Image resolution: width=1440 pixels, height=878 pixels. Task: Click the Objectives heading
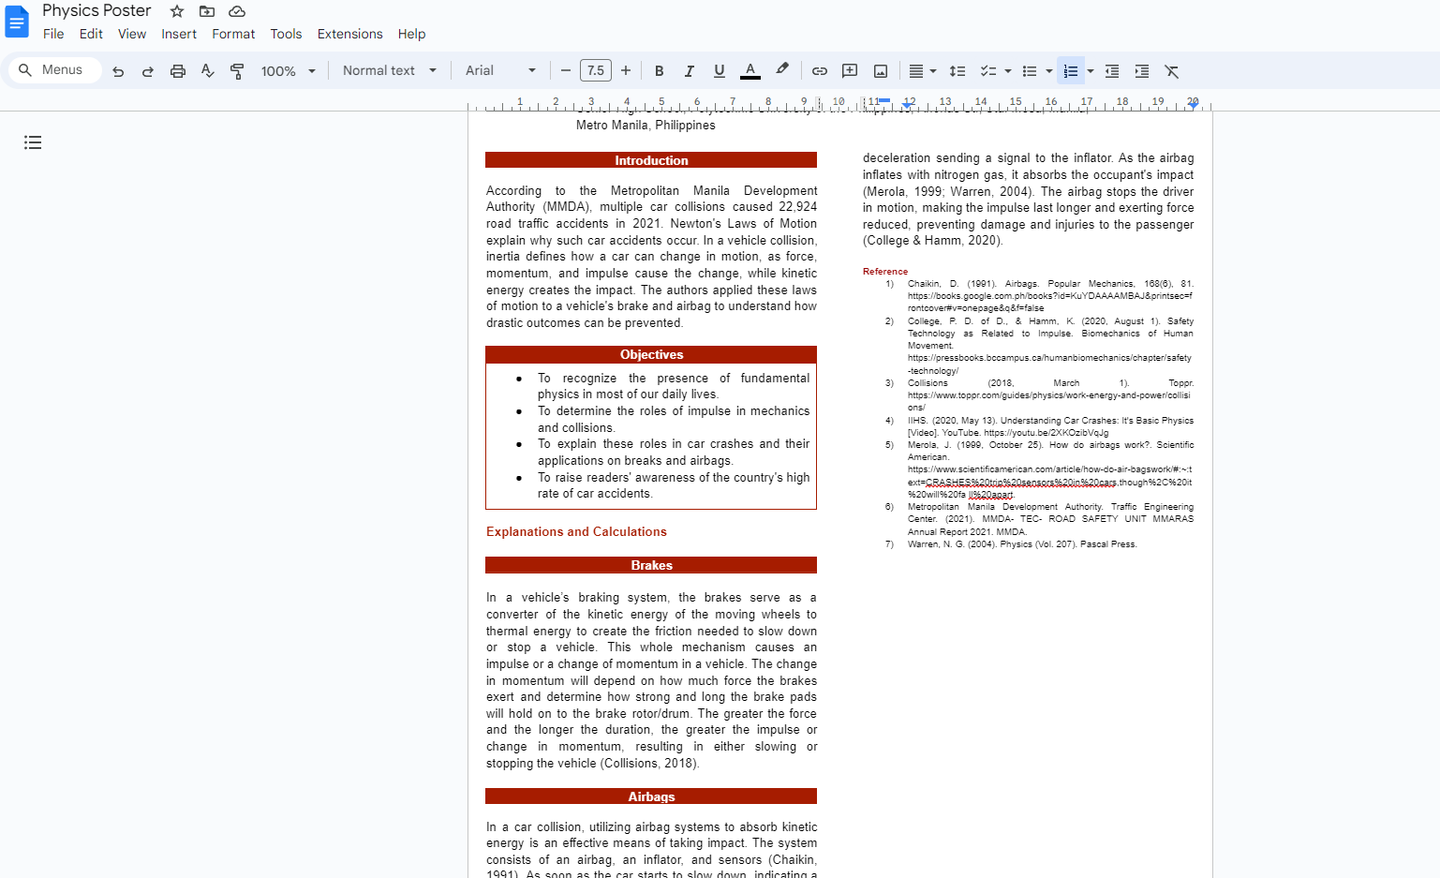point(651,354)
